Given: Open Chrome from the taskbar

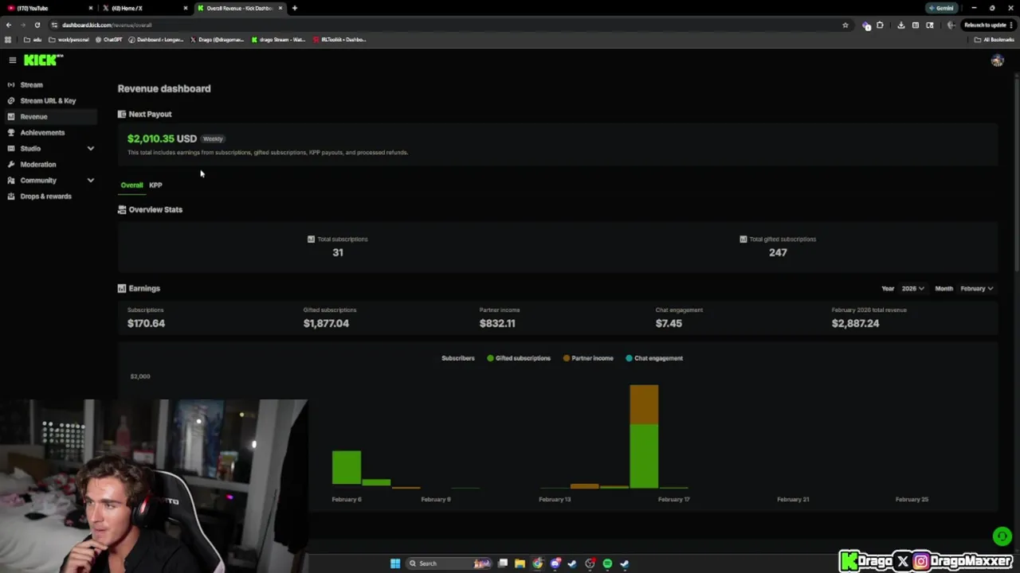Looking at the screenshot, I should [538, 563].
